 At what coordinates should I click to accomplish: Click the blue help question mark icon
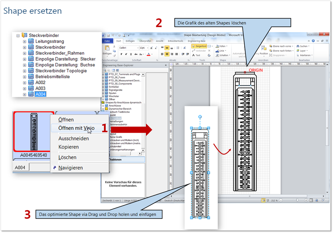point(313,41)
